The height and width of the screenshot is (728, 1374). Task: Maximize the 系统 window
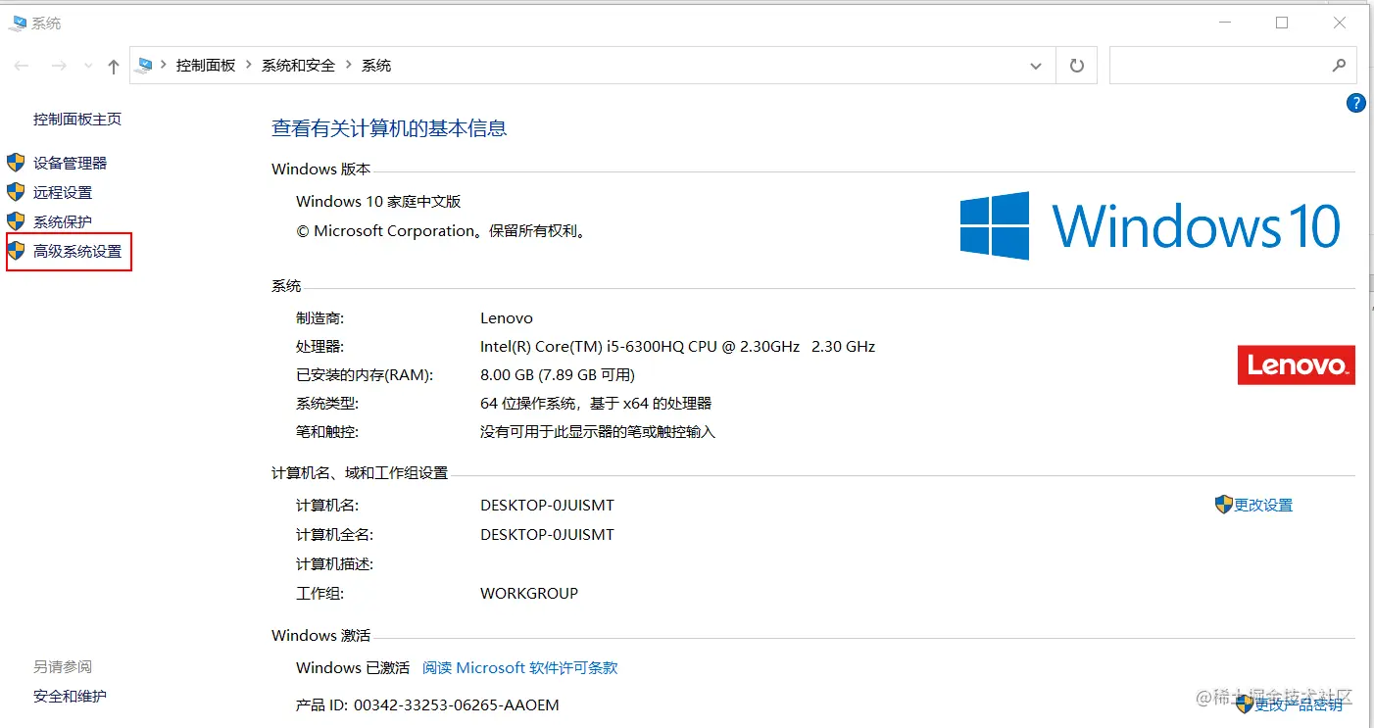point(1282,23)
